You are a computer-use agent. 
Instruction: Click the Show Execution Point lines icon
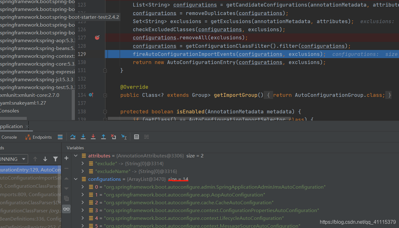click(x=60, y=137)
